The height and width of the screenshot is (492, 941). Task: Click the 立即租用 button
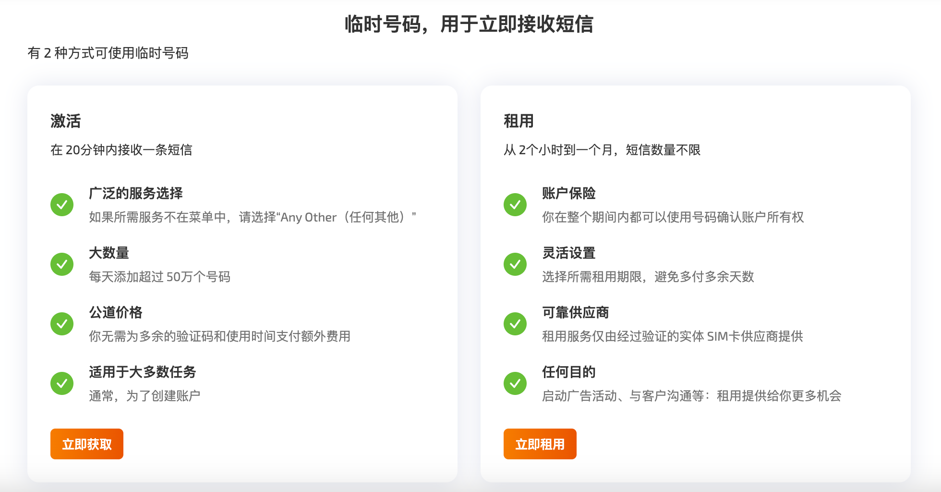pyautogui.click(x=540, y=444)
